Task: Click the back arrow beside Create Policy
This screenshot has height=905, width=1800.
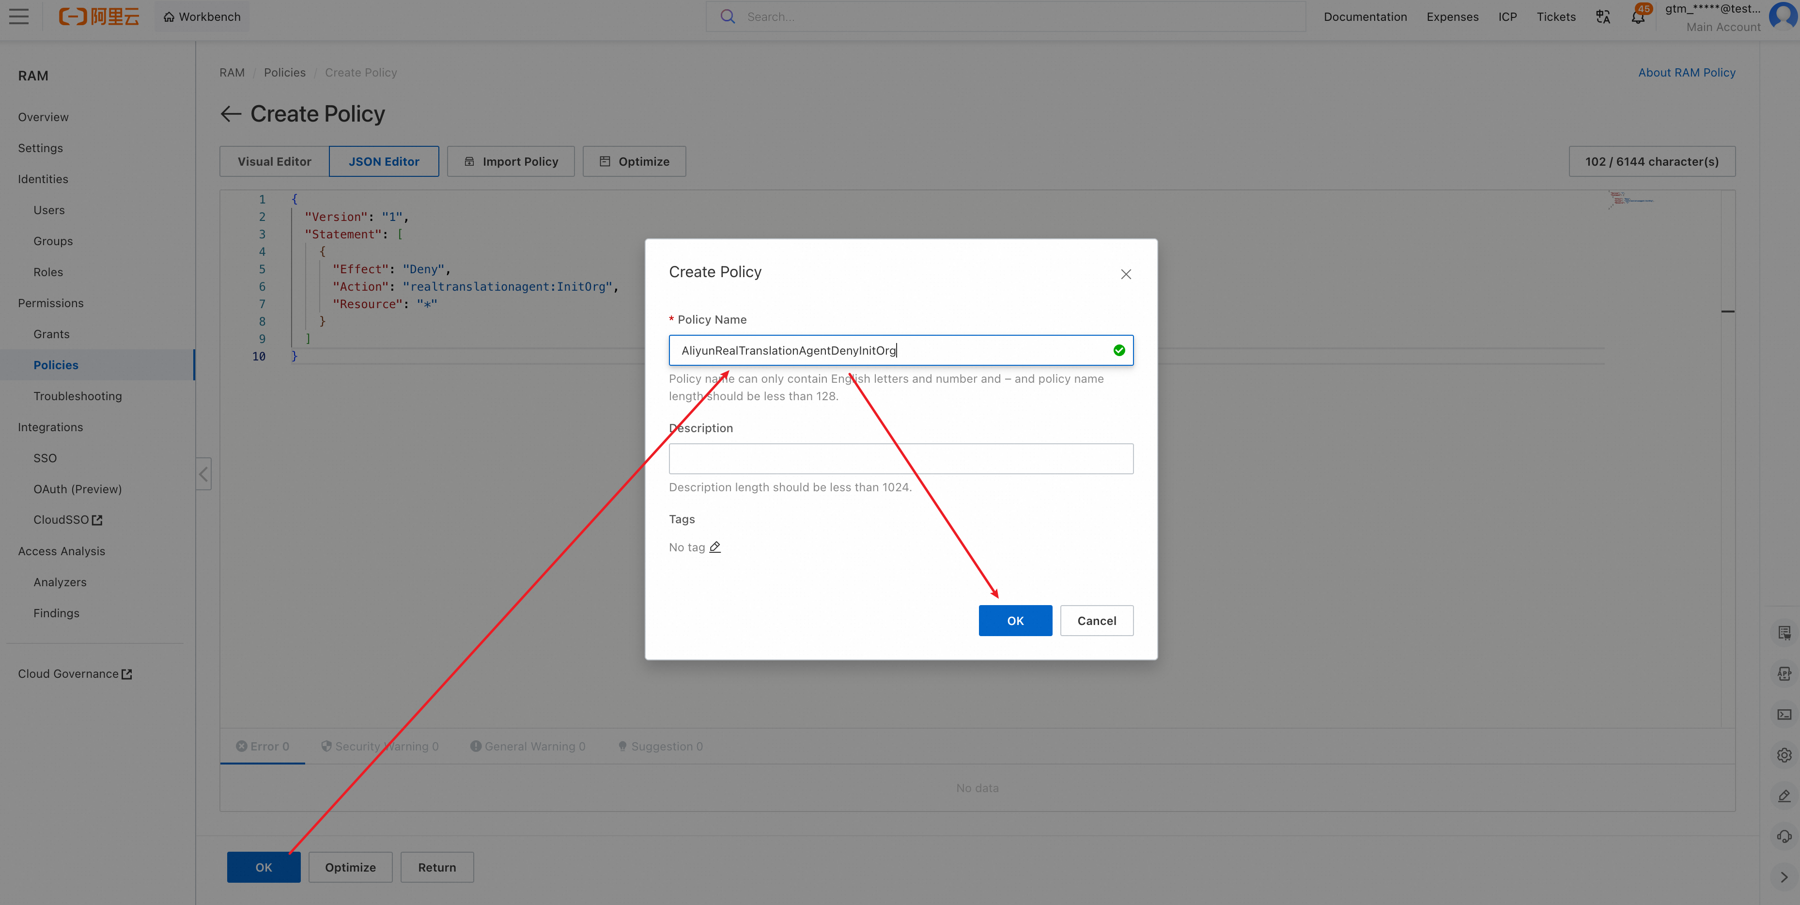Action: click(x=231, y=114)
